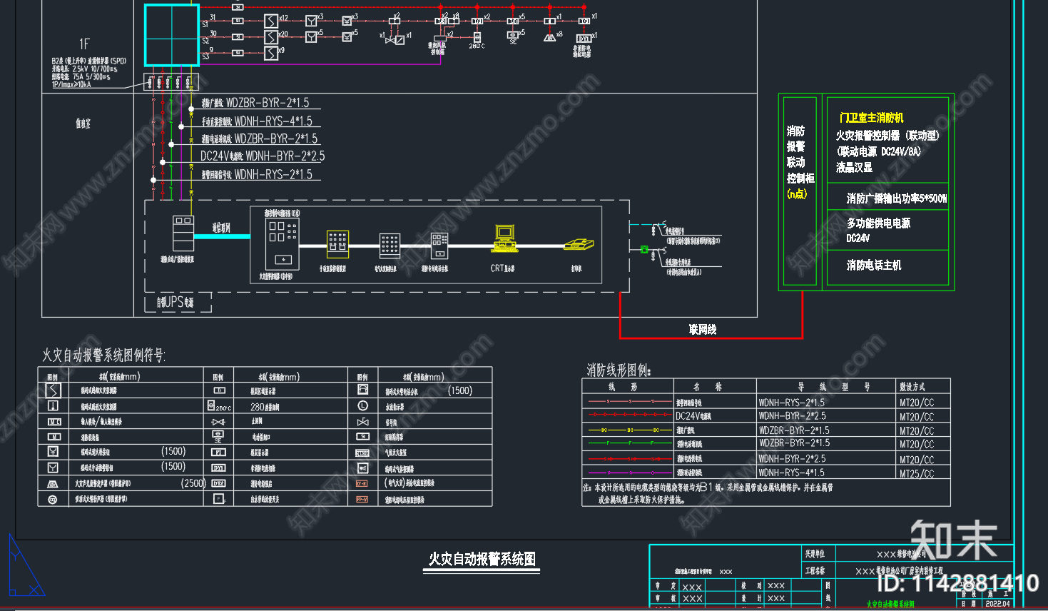Pick the fire power broadcast cabinet symbol

click(183, 233)
